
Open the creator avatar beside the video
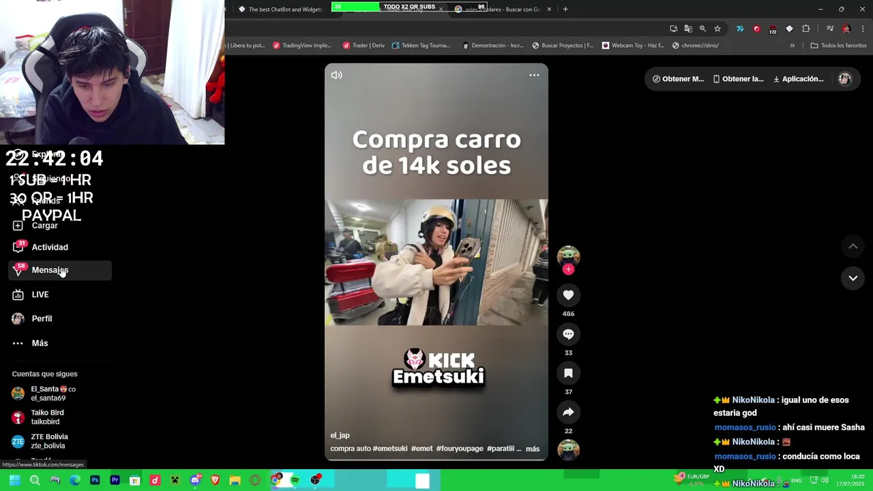click(x=568, y=256)
